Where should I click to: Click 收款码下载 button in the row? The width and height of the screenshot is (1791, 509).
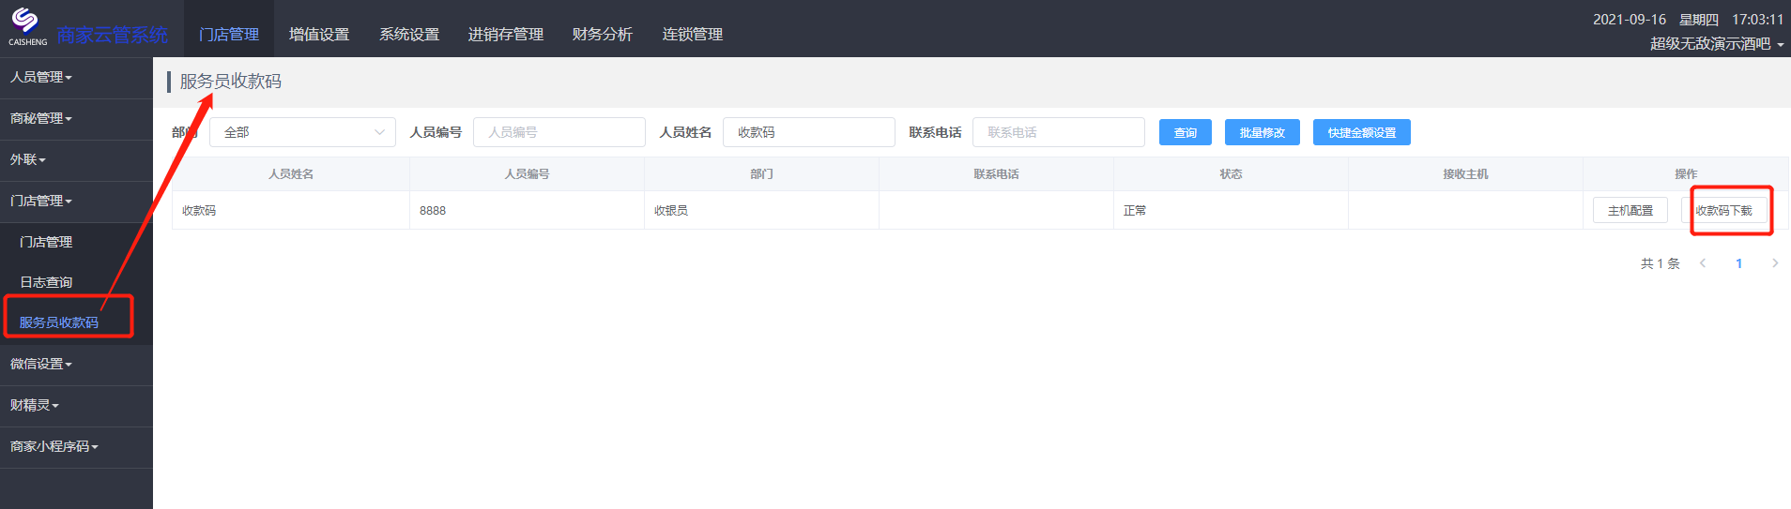(1724, 210)
